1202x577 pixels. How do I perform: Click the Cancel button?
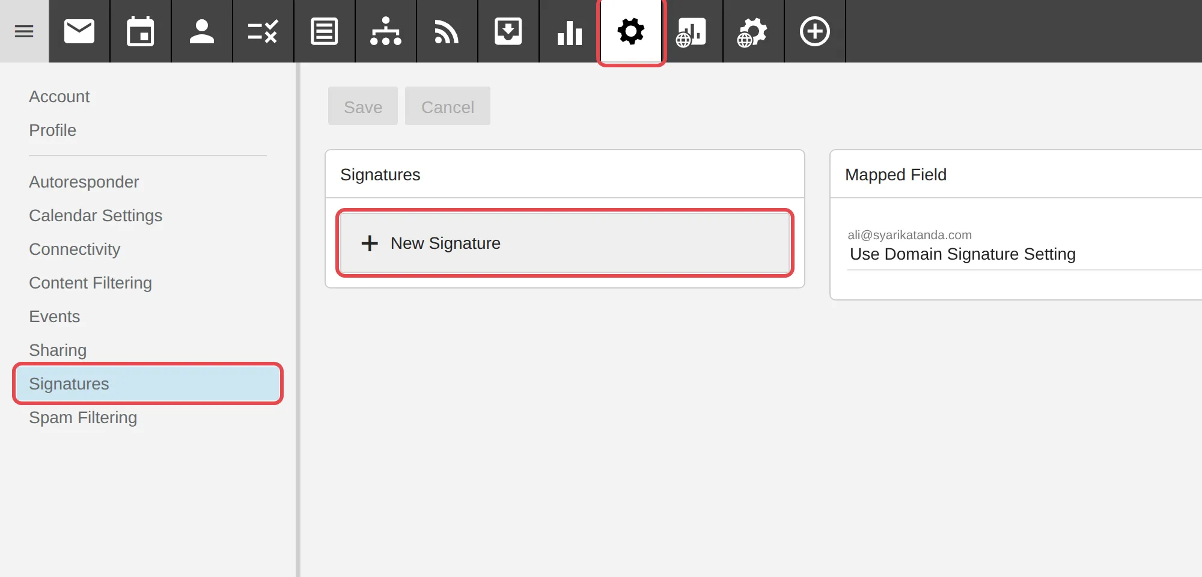[448, 106]
